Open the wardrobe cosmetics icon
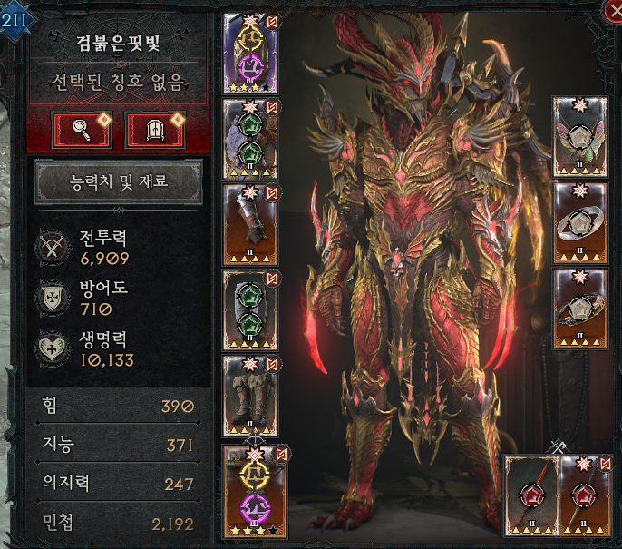 tap(155, 130)
